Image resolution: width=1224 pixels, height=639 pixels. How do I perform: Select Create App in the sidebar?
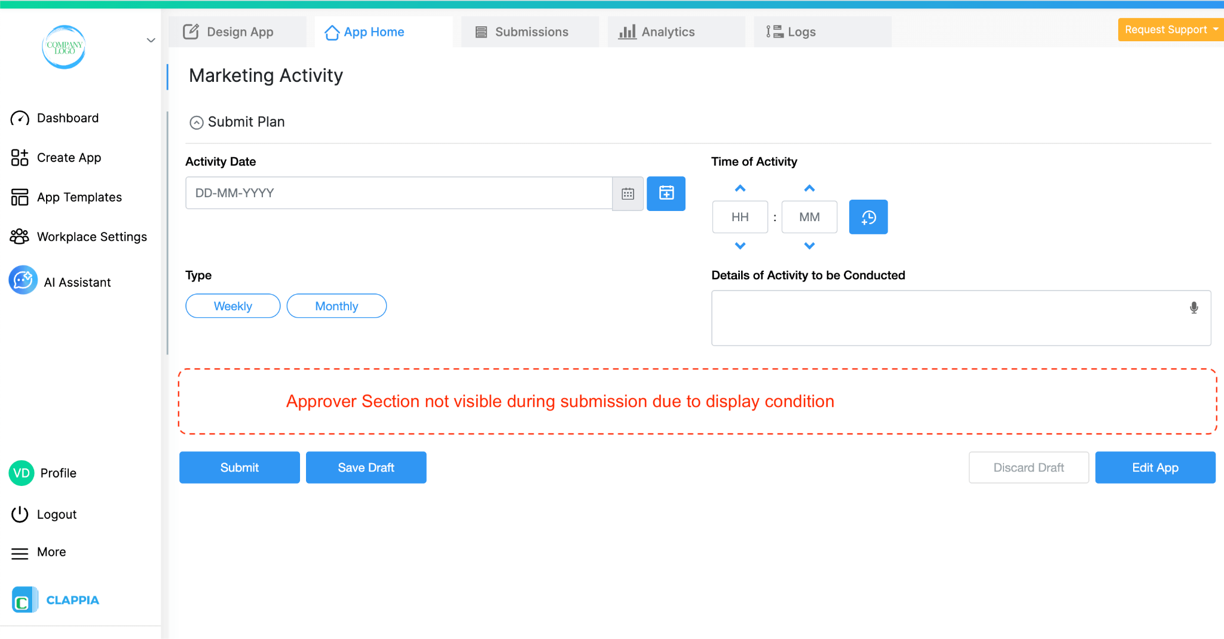(x=69, y=157)
